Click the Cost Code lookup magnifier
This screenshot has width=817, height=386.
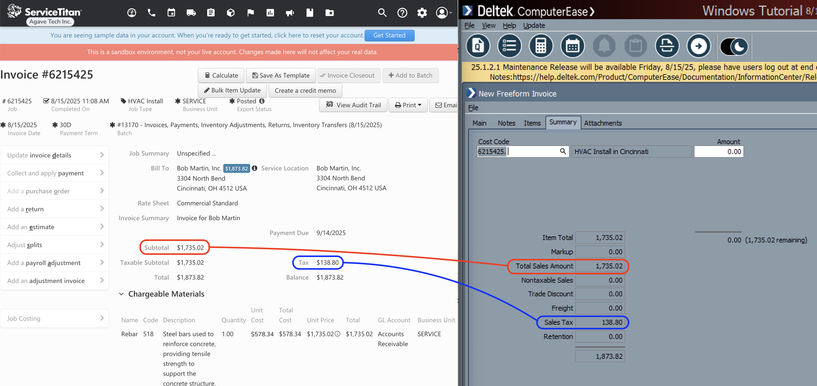coord(562,151)
